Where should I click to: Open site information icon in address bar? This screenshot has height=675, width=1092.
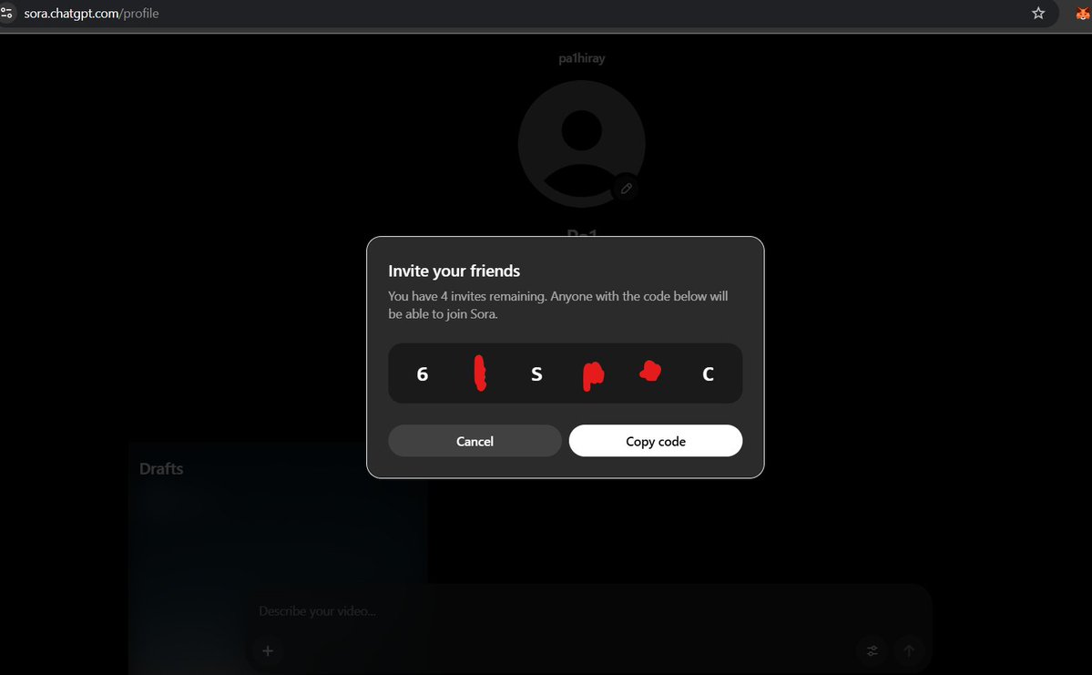pos(7,14)
